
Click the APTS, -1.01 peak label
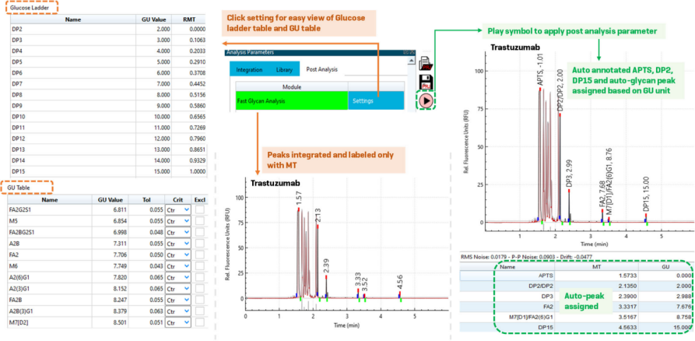click(x=540, y=69)
